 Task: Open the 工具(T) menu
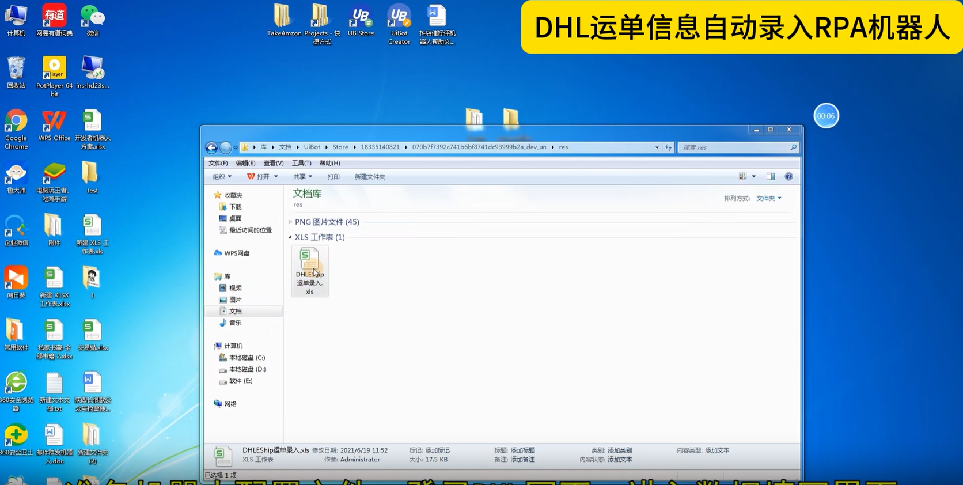301,163
